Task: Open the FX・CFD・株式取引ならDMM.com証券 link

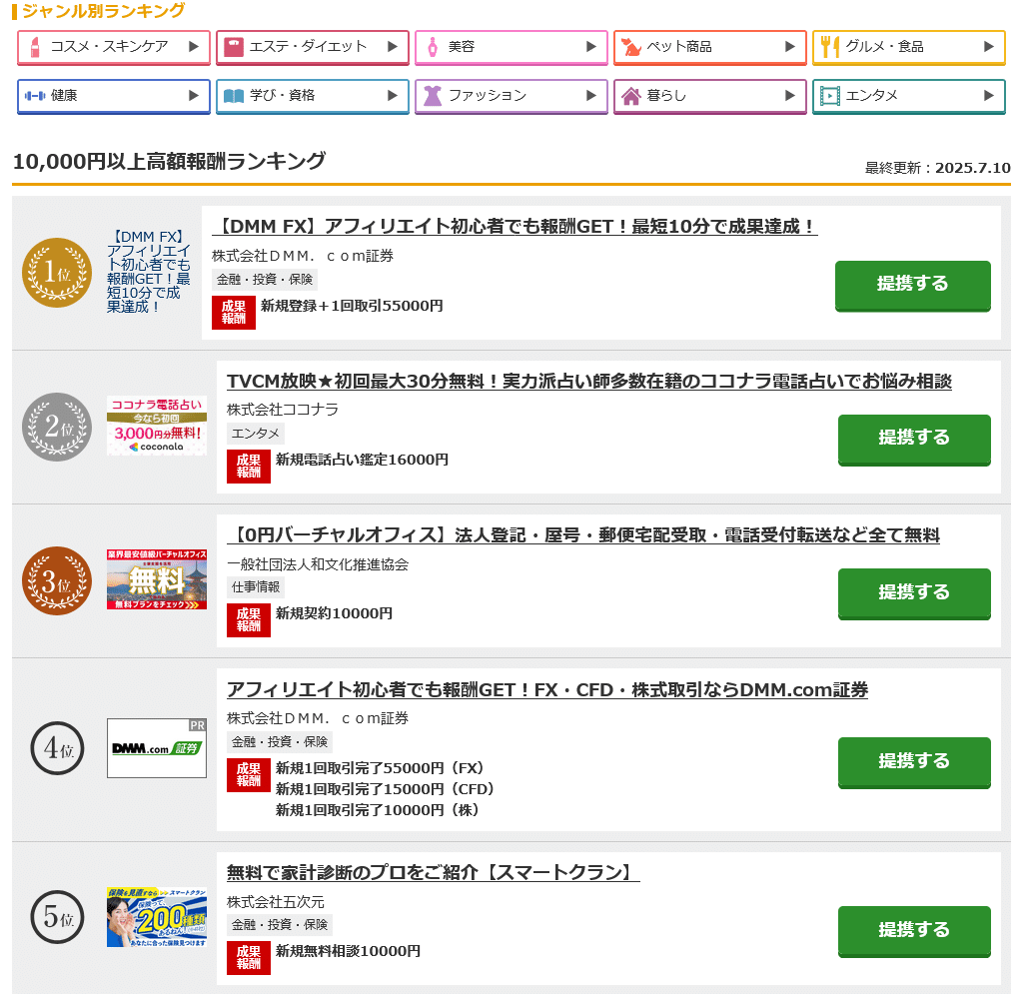Action: (547, 690)
